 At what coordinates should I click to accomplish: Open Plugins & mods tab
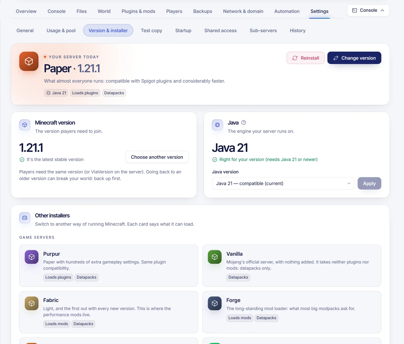point(138,11)
